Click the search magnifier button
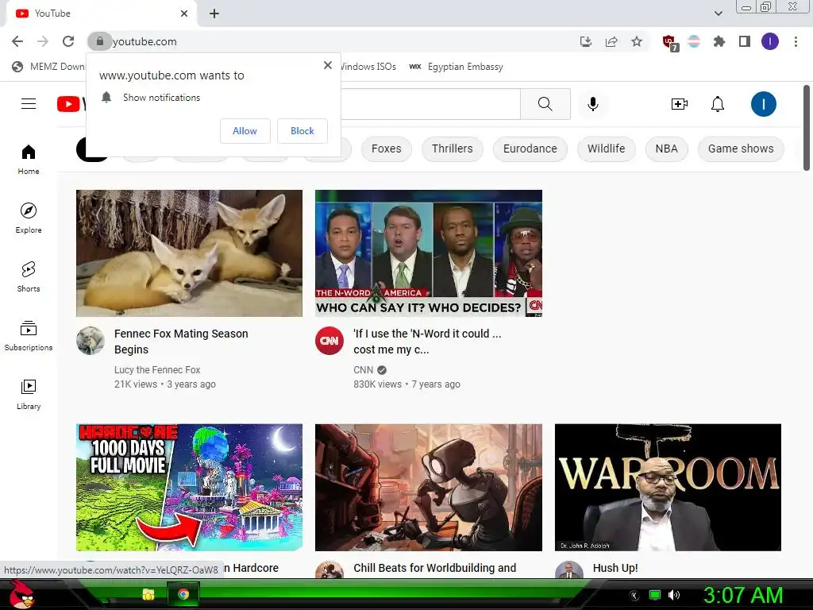 [x=545, y=104]
